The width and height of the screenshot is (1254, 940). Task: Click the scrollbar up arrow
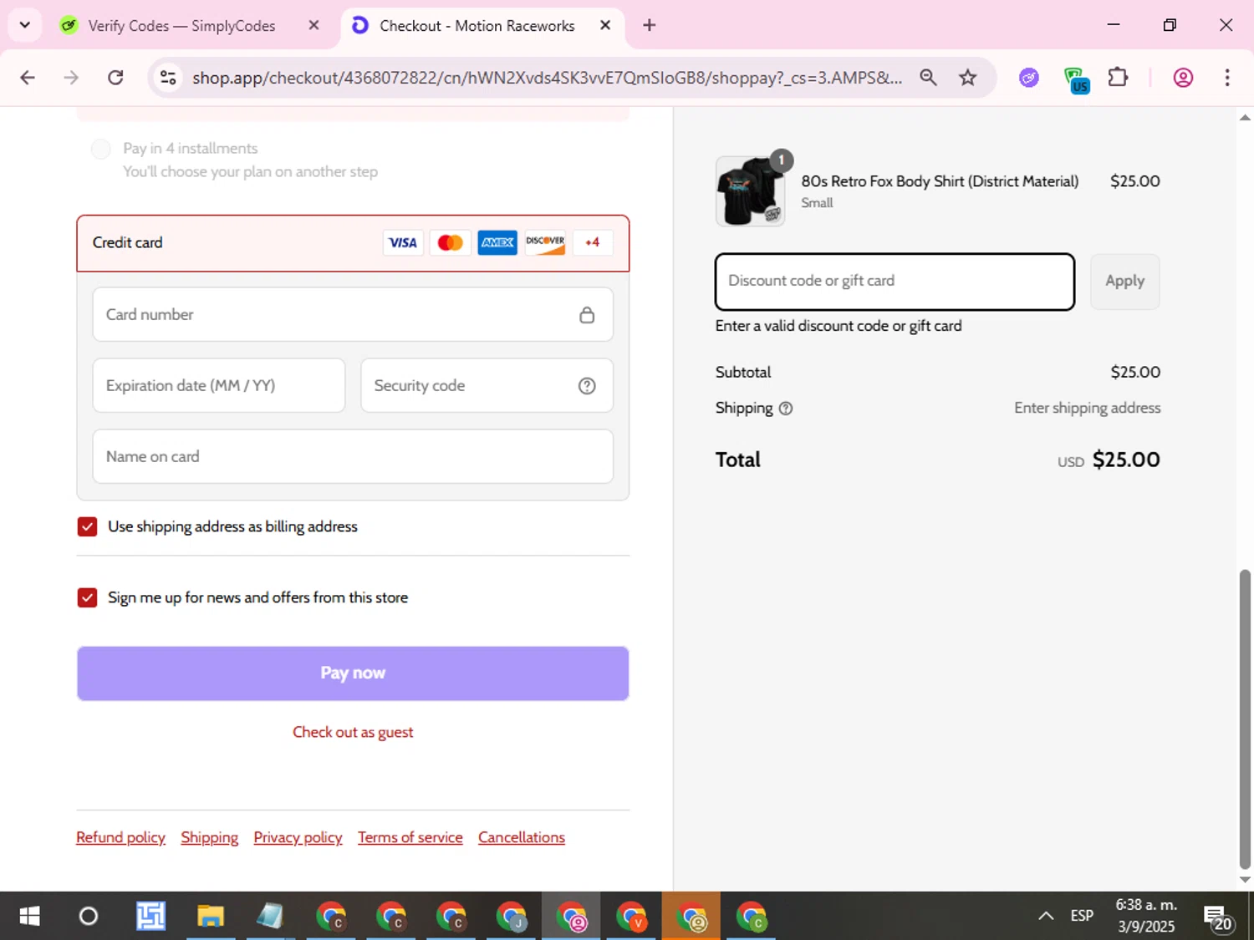point(1245,118)
